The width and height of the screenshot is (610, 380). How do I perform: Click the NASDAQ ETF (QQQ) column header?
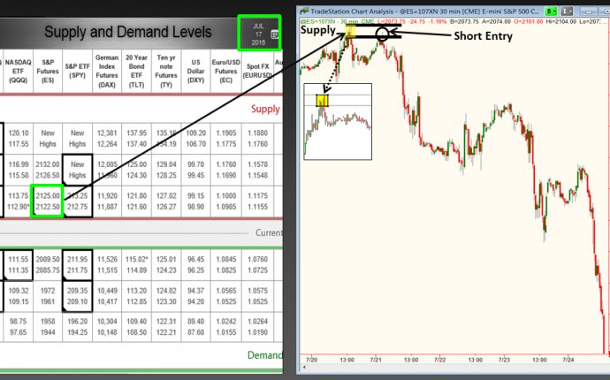(19, 72)
